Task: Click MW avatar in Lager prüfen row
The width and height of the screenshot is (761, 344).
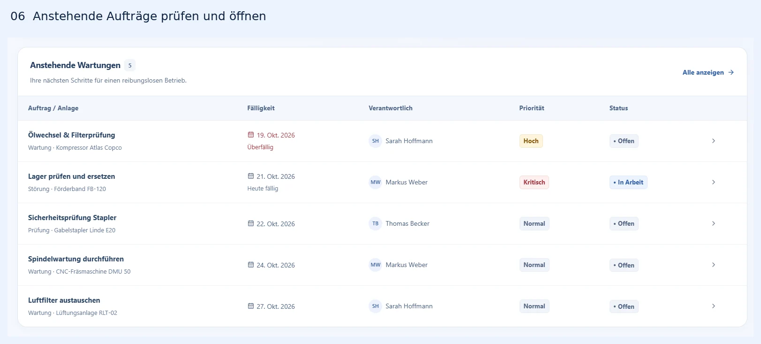Action: click(375, 182)
